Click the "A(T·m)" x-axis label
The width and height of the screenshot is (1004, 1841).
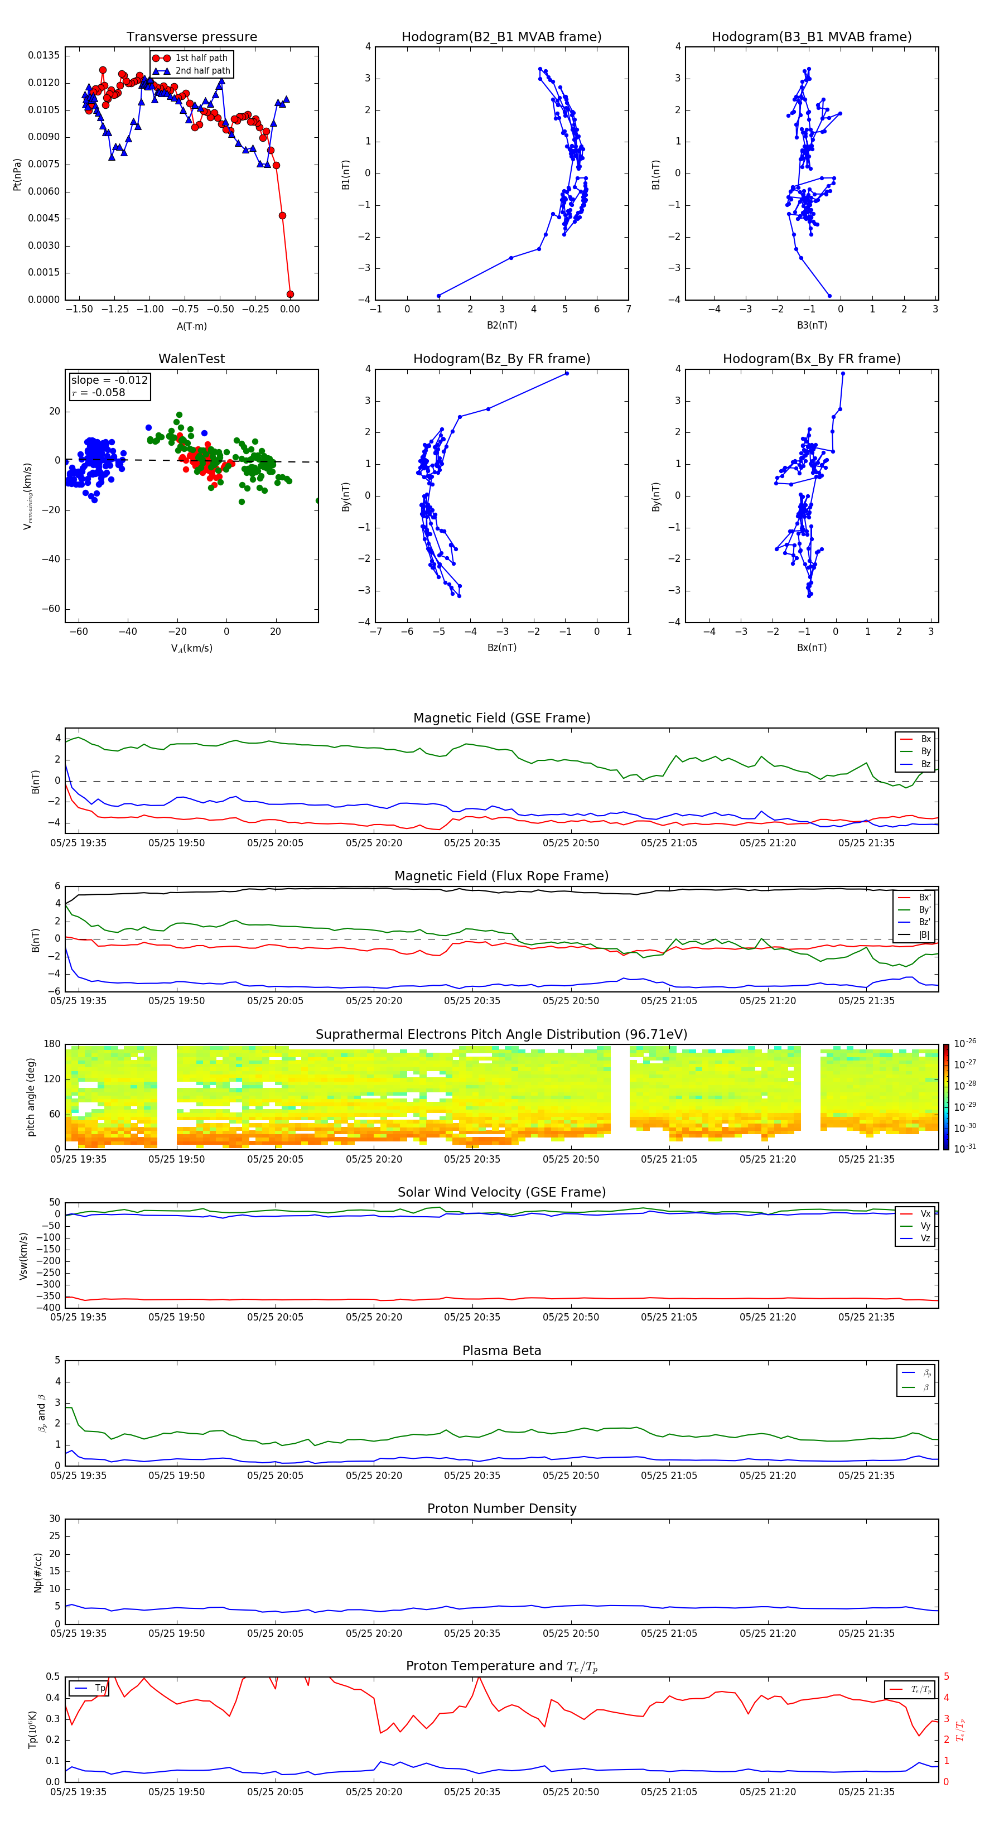[x=191, y=326]
